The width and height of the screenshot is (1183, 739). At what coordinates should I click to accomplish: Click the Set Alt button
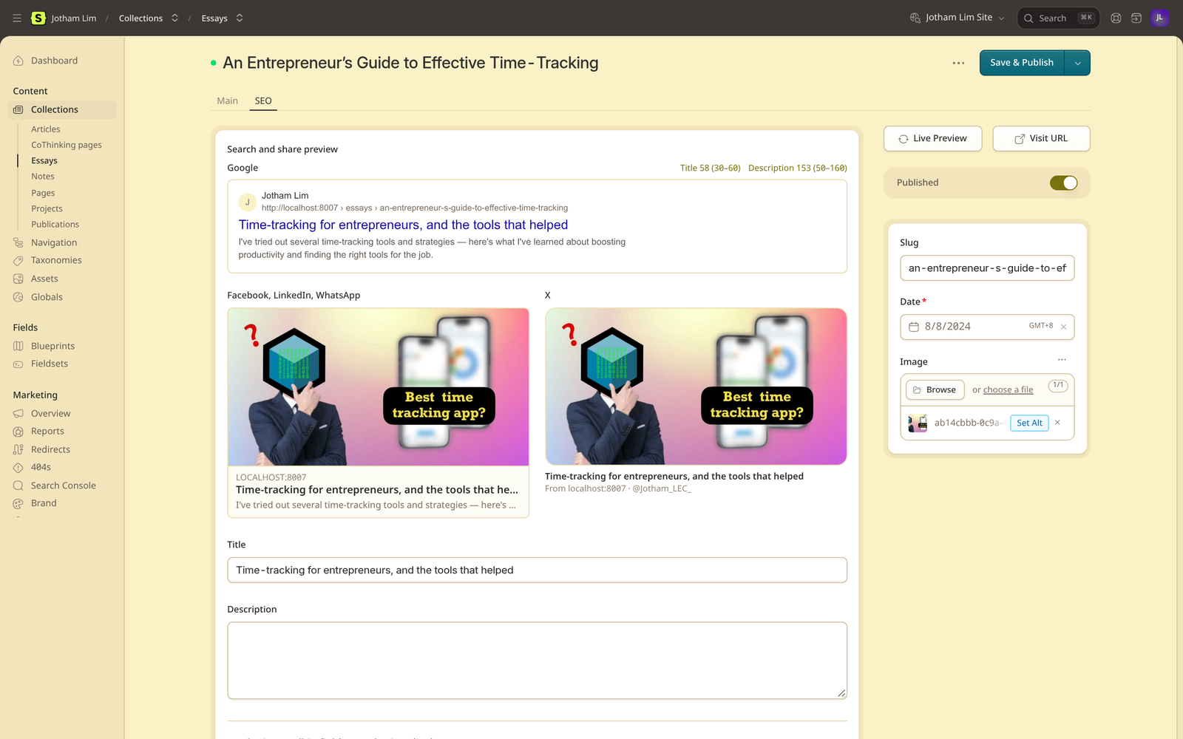(1029, 423)
